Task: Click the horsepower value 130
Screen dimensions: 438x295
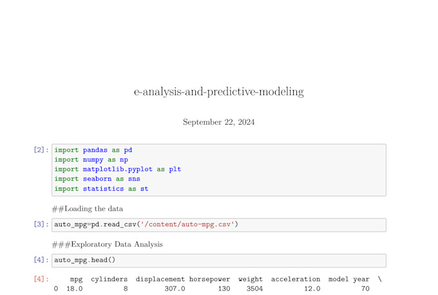Action: click(224, 289)
